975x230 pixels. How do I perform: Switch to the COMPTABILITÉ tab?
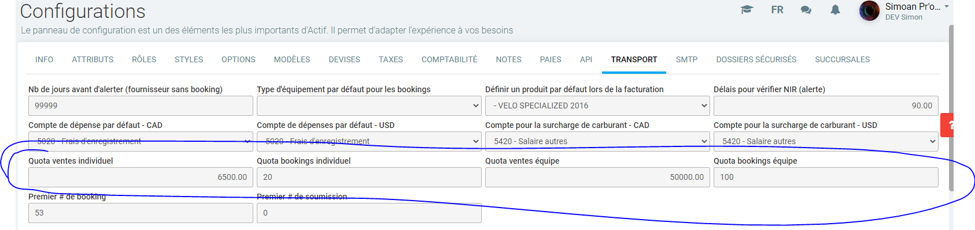click(449, 59)
